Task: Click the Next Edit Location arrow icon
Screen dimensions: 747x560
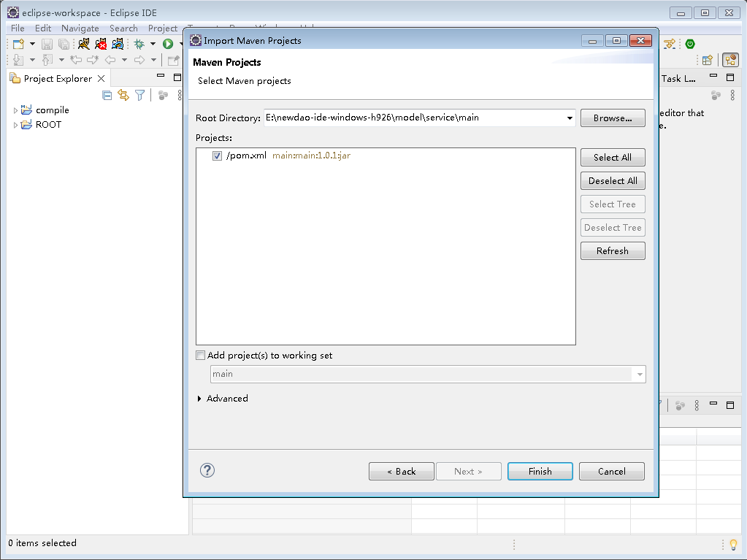Action: 93,60
